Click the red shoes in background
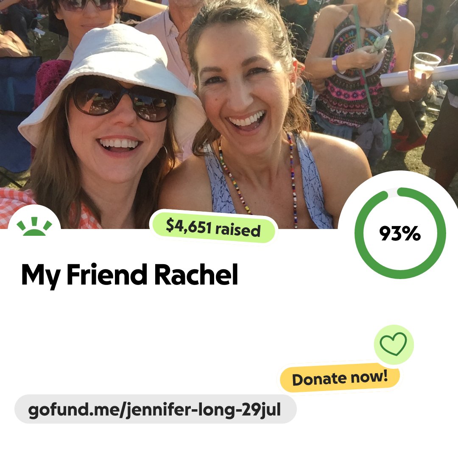Viewport: 458px width, 458px height. pyautogui.click(x=409, y=142)
